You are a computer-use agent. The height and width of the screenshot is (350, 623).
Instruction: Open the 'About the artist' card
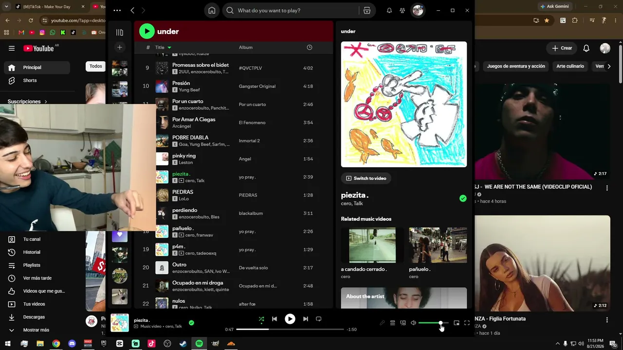point(404,298)
